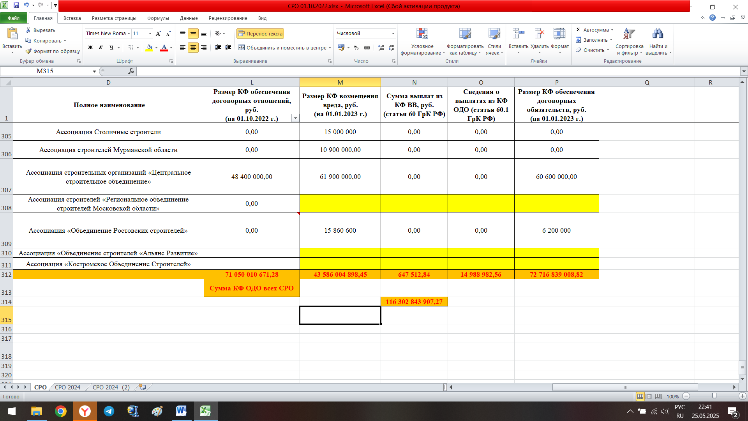Open the Name Box dropdown arrow
This screenshot has height=421, width=748.
tap(94, 71)
